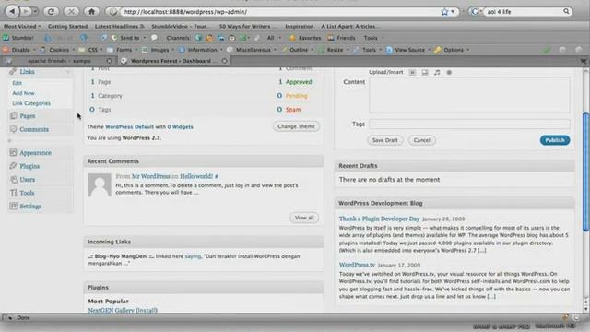The height and width of the screenshot is (332, 590).
Task: Publish the QuickPress post
Action: tap(555, 140)
